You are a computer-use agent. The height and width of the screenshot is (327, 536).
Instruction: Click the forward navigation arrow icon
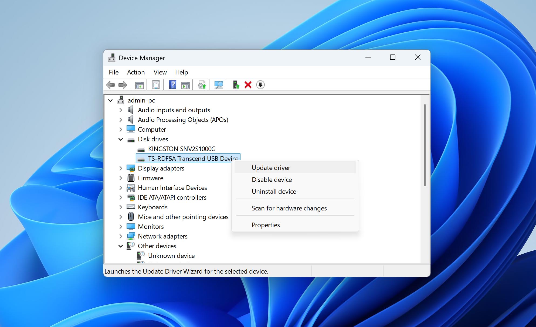123,85
